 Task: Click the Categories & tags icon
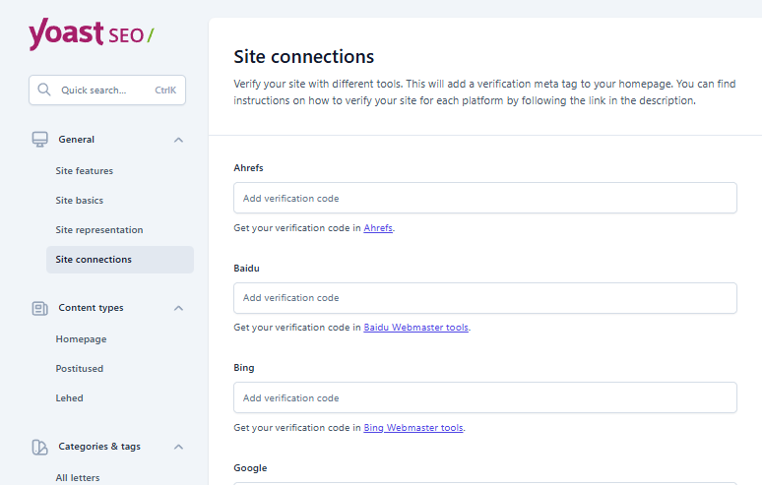pos(39,447)
